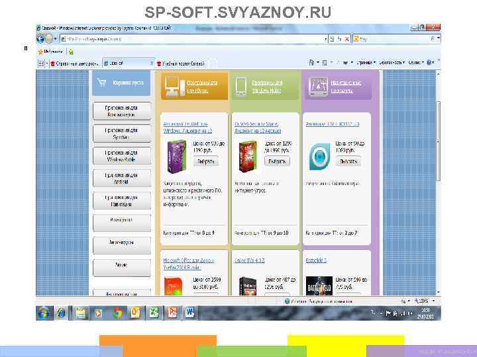Click the computer icon in orange header

(x=174, y=86)
